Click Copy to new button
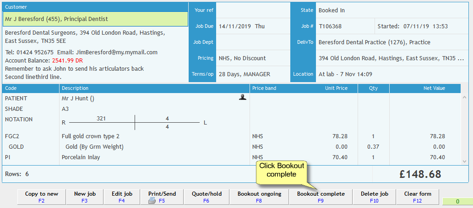 click(42, 197)
